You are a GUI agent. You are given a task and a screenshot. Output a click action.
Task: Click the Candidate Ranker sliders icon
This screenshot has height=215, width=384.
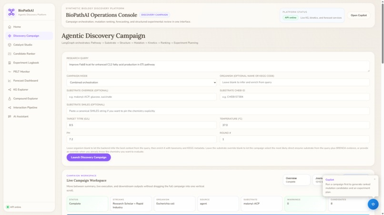point(10,54)
